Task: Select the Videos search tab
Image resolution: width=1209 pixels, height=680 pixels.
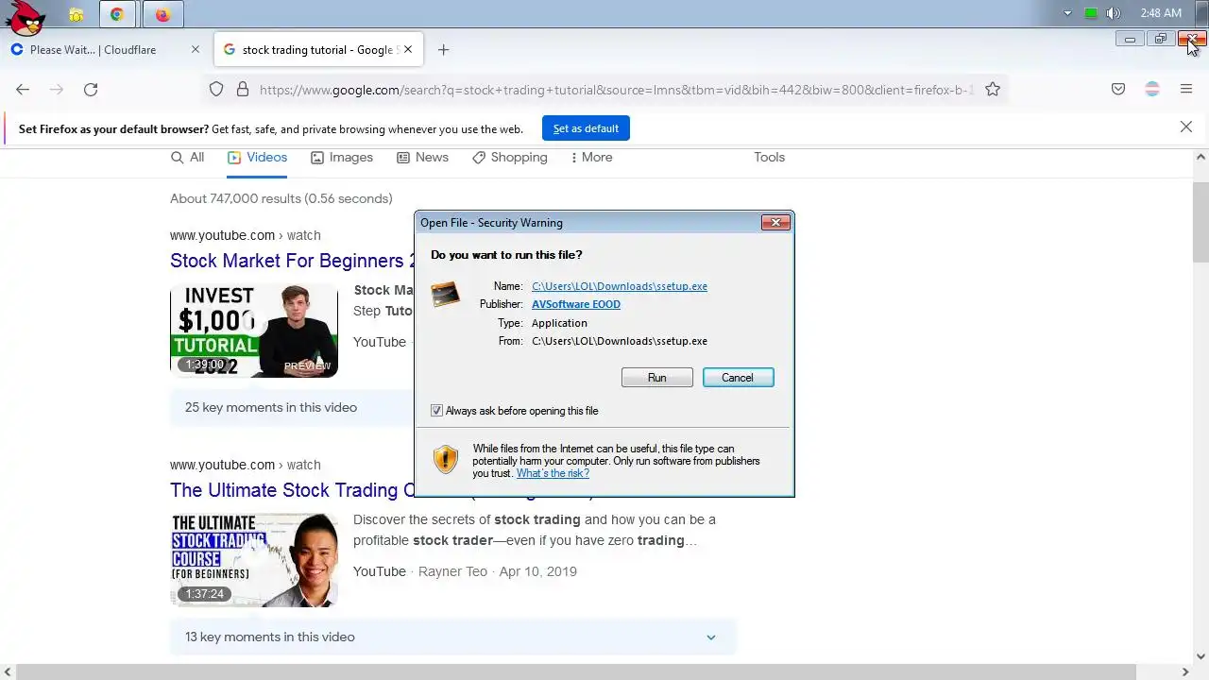Action: (257, 158)
